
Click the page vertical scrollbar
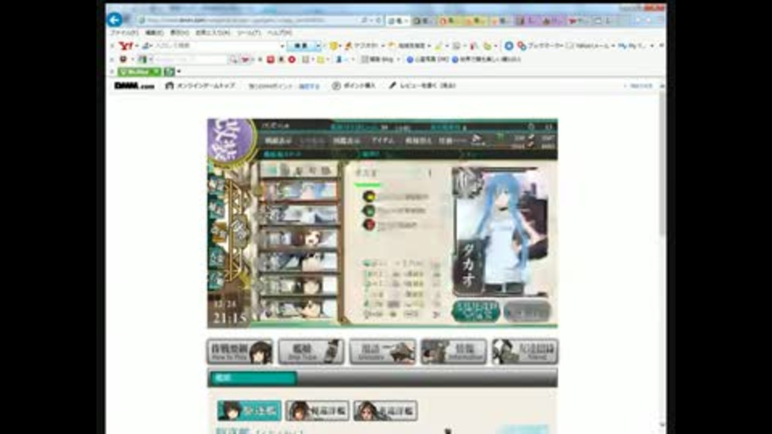pyautogui.click(x=662, y=256)
